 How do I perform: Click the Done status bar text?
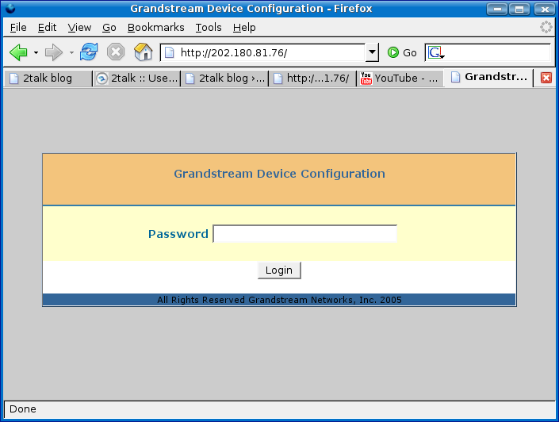click(x=23, y=409)
